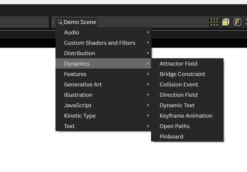Open the Audio submenu
This screenshot has width=247, height=172.
point(103,32)
